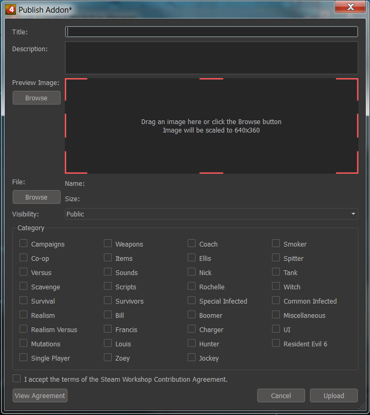Viewport: 370px width, 415px height.
Task: Check the Spitter checkbox
Action: [276, 258]
